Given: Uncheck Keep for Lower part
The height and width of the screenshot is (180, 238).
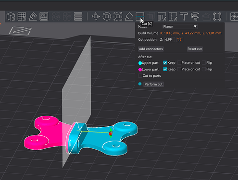Looking at the screenshot, I should point(165,69).
